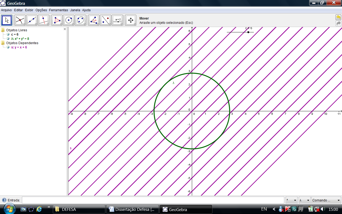Click the slider point for c = 6
Screen dimensions: 342x214
coord(248,32)
